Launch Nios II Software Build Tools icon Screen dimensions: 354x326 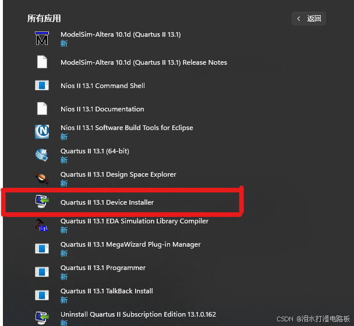pyautogui.click(x=42, y=132)
